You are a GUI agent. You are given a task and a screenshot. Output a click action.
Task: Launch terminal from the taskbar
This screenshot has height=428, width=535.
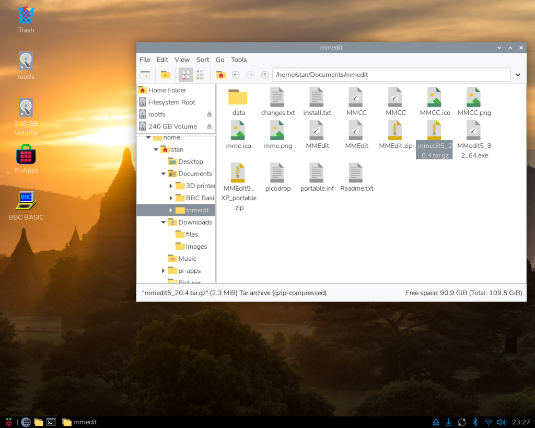point(51,422)
